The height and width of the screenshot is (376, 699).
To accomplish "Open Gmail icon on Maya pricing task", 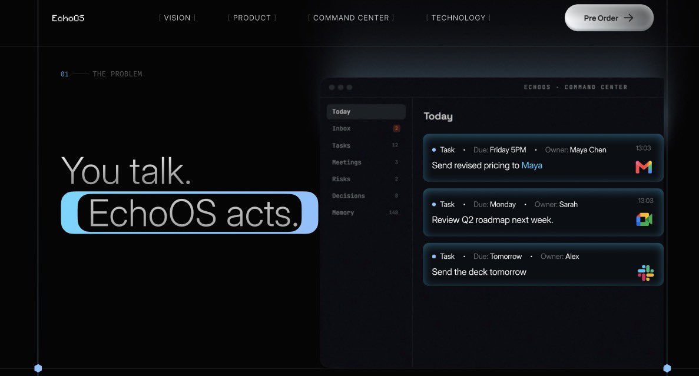I will pos(643,167).
